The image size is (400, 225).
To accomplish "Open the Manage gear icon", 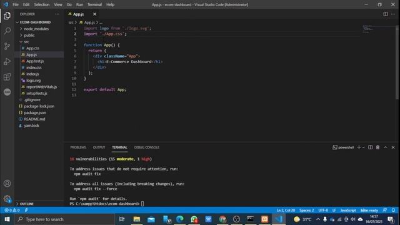I will click(x=7, y=199).
